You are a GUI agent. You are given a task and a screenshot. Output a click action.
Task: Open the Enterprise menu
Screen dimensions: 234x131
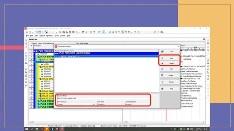pyautogui.click(x=50, y=36)
